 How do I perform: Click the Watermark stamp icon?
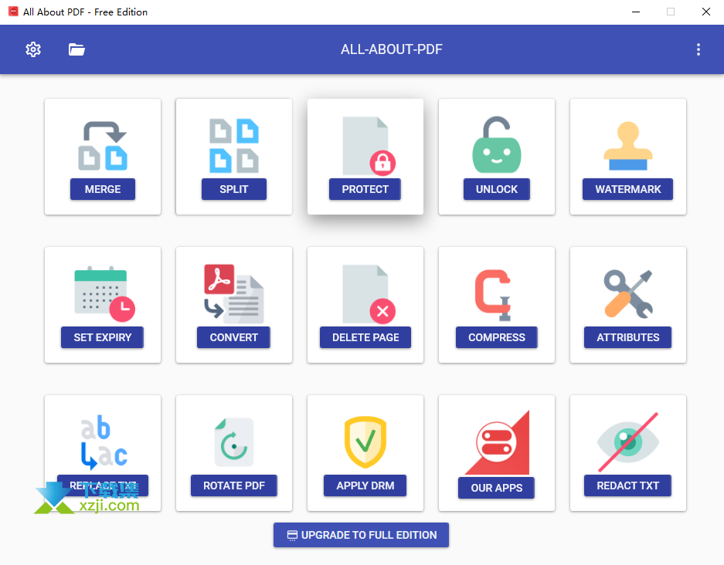(x=628, y=146)
